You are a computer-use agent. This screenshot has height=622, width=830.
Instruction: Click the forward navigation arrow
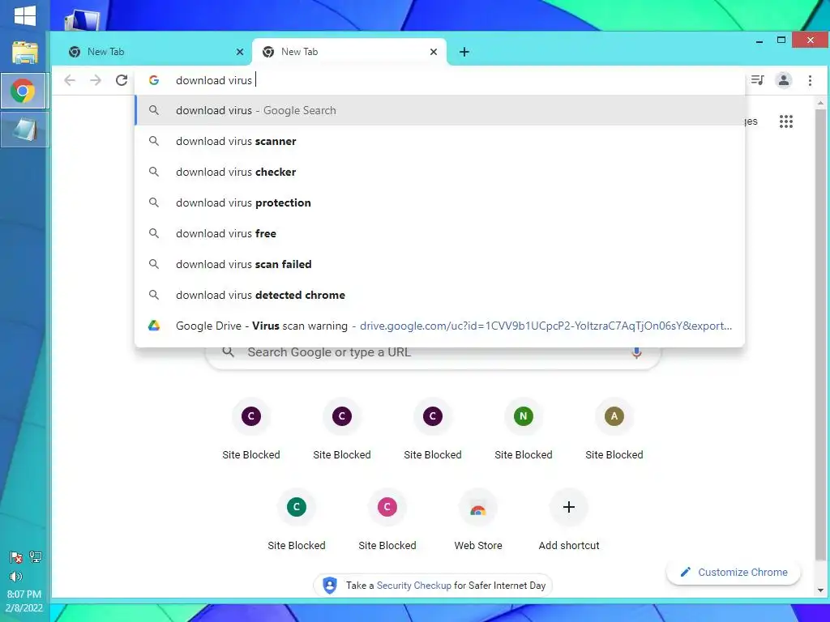coord(96,80)
